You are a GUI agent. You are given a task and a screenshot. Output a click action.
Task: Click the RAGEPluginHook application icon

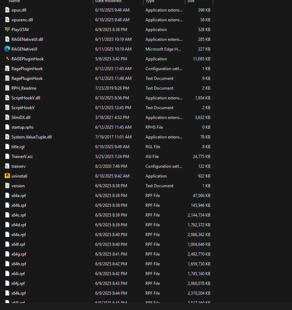point(7,59)
